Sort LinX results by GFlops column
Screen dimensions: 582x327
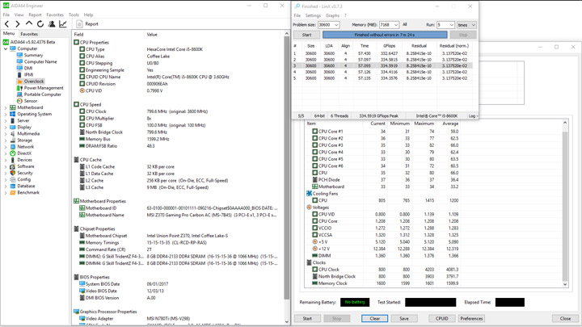pos(389,46)
